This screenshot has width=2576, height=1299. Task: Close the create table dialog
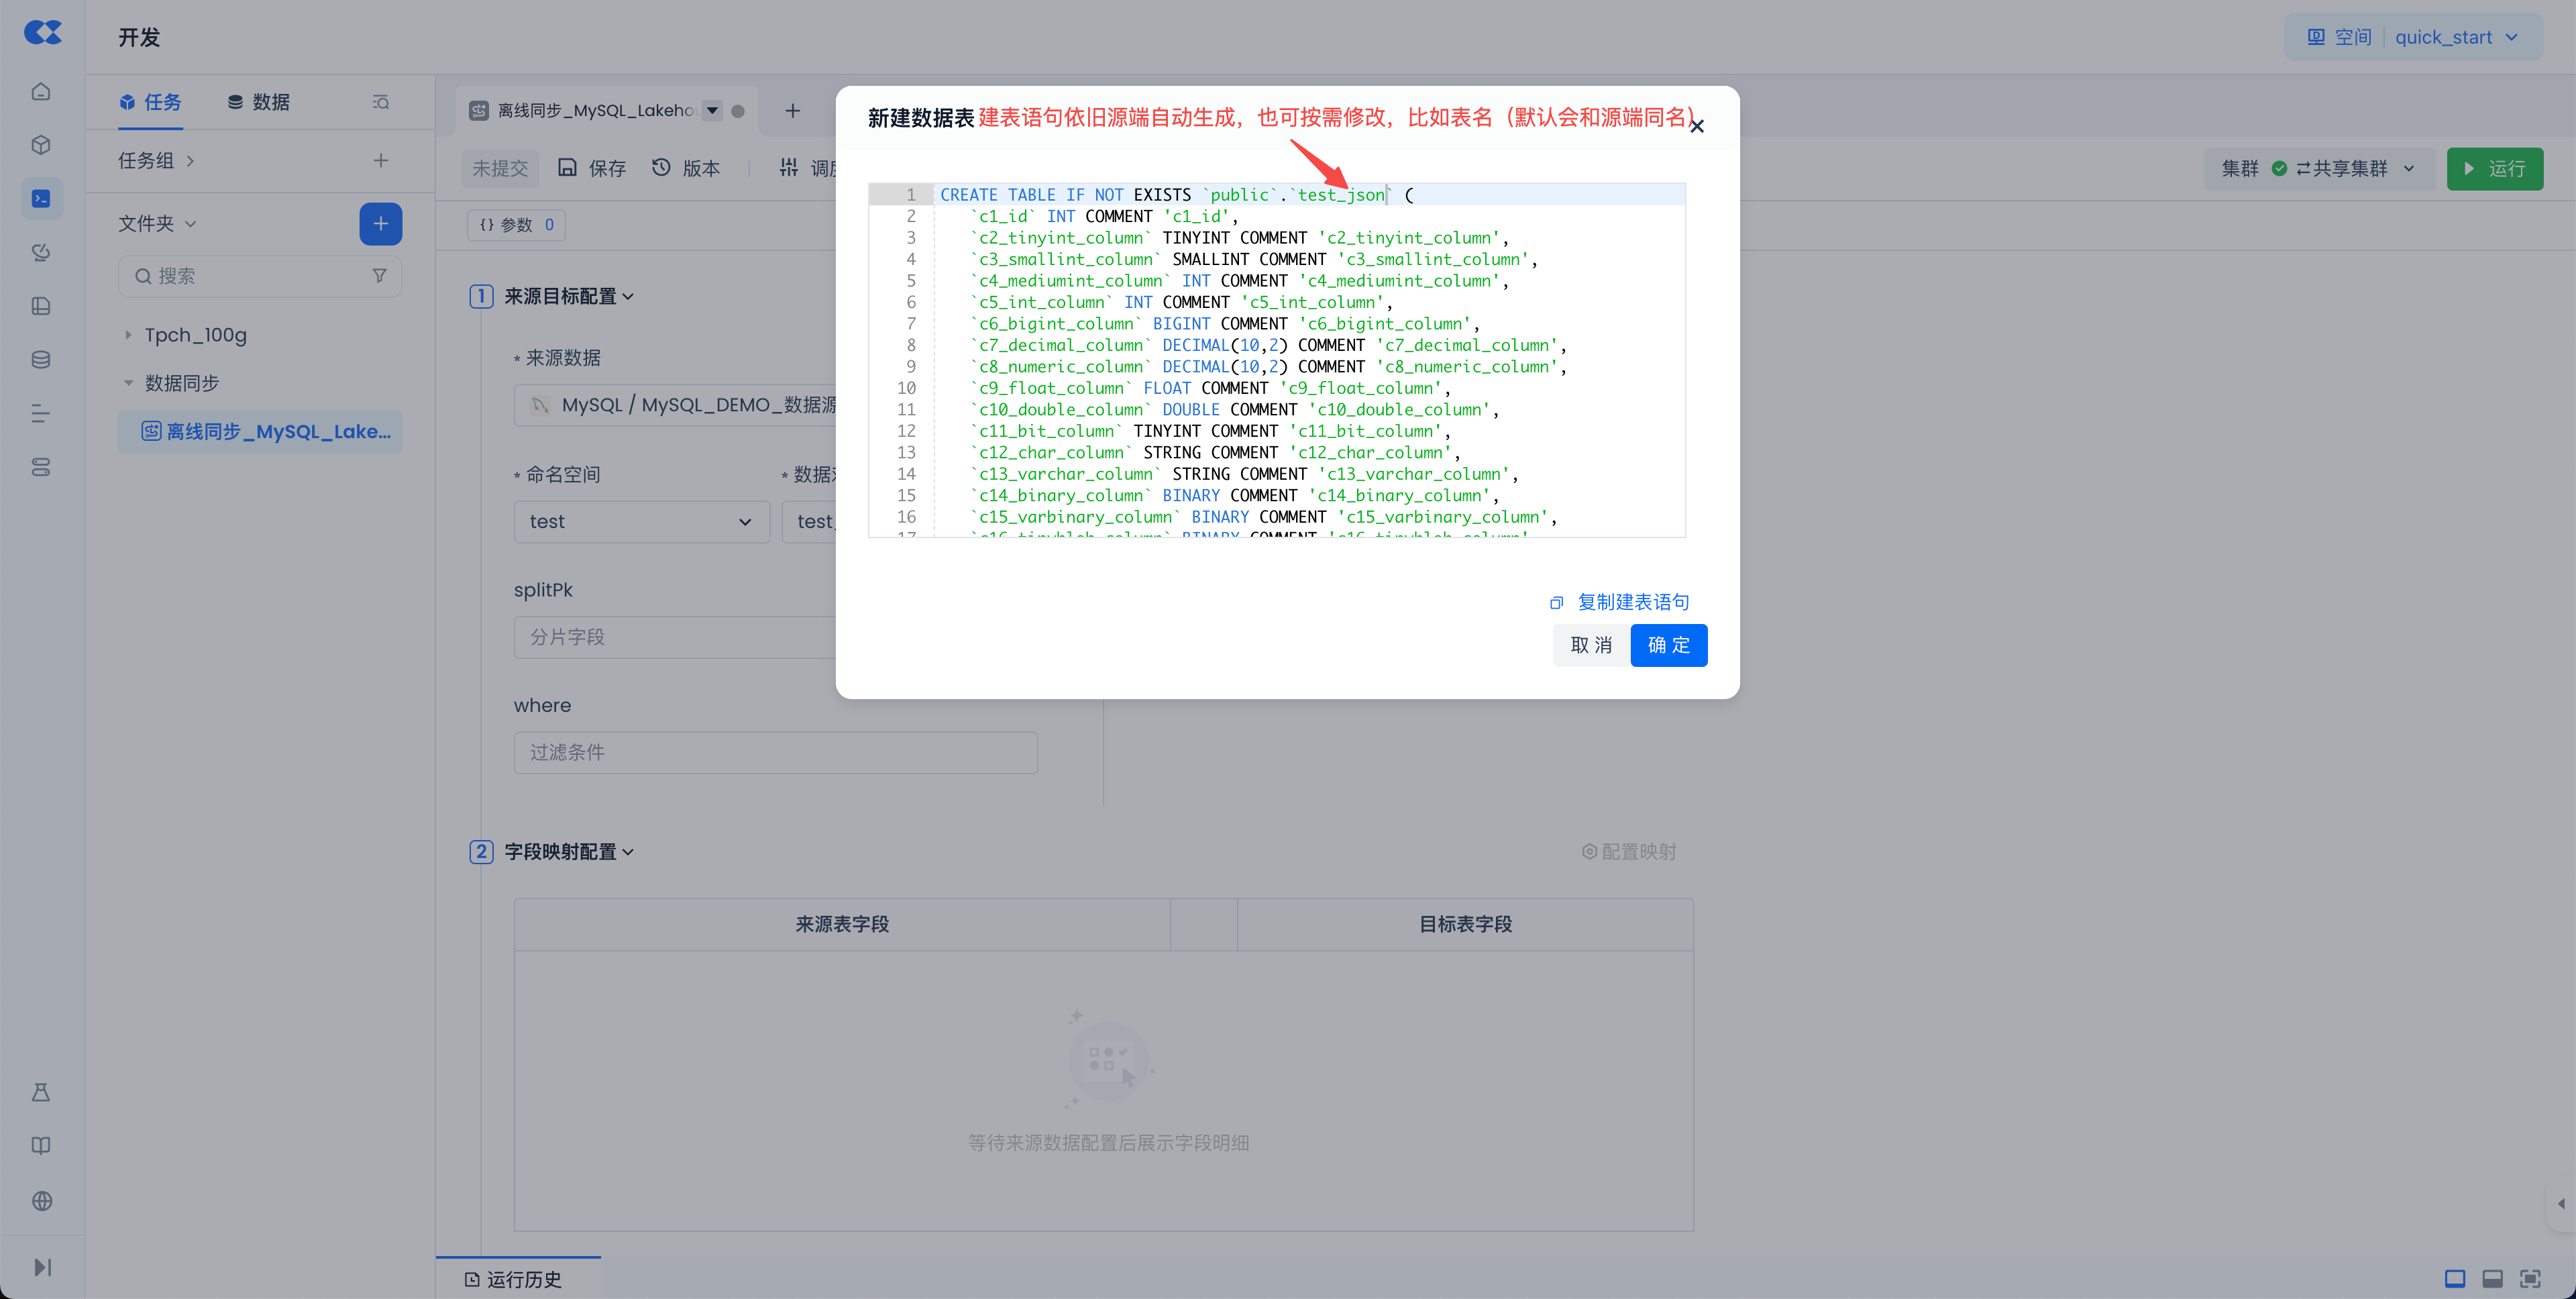[1697, 126]
